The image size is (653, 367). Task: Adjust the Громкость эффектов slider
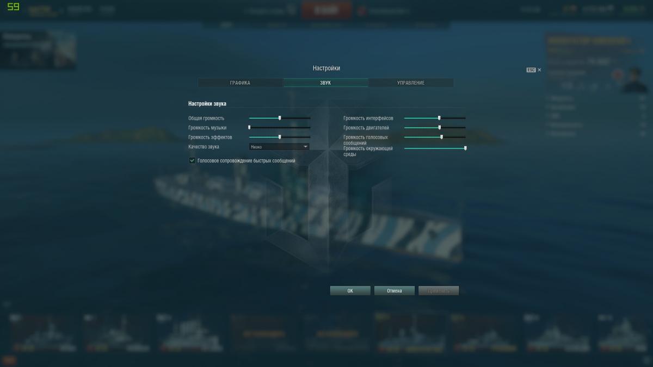click(x=280, y=137)
